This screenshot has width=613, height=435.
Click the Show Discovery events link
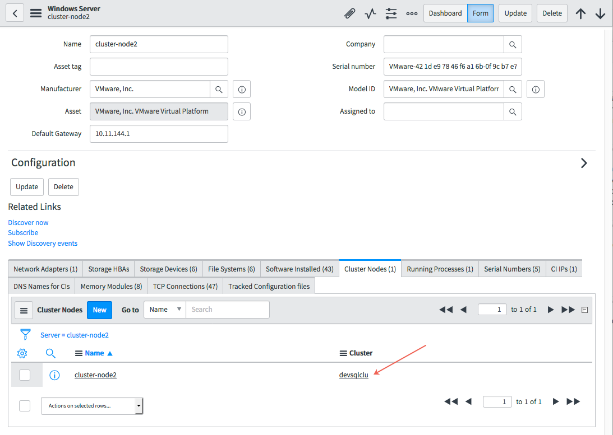pyautogui.click(x=43, y=243)
